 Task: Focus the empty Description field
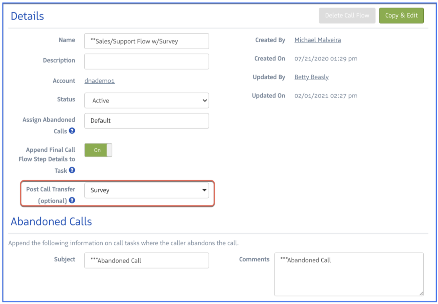[146, 61]
